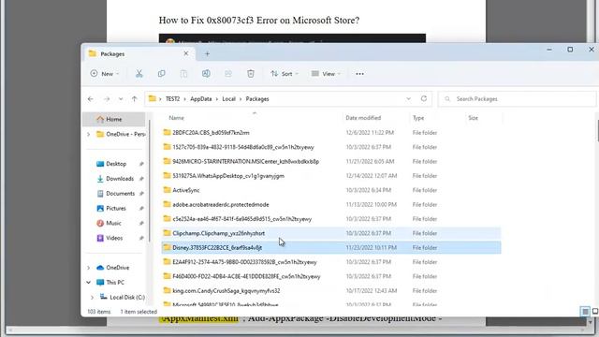Viewport: 599px width, 337px height.
Task: Expand Local Disk (C:) node
Action: pos(92,298)
